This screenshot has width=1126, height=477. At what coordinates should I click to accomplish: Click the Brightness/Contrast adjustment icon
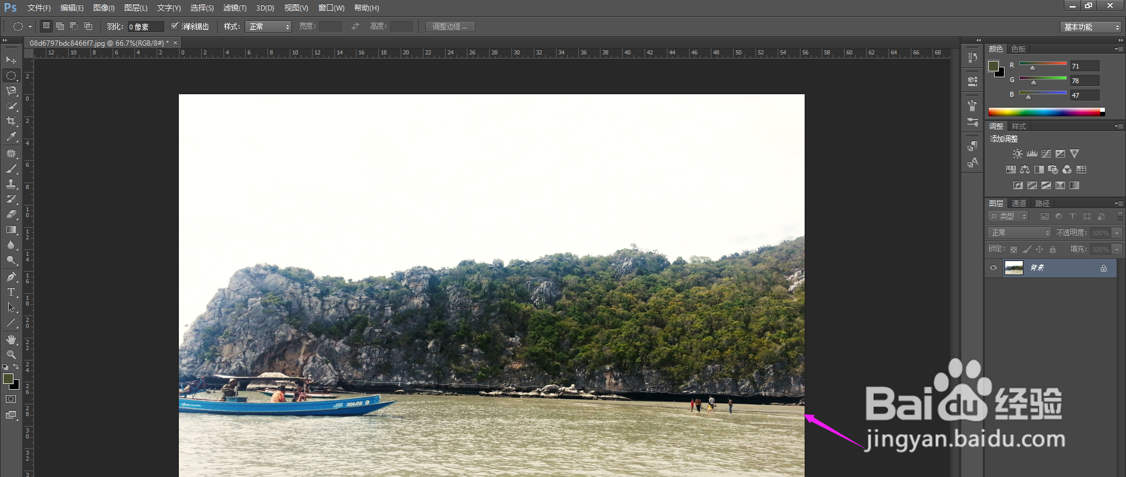coord(1018,153)
